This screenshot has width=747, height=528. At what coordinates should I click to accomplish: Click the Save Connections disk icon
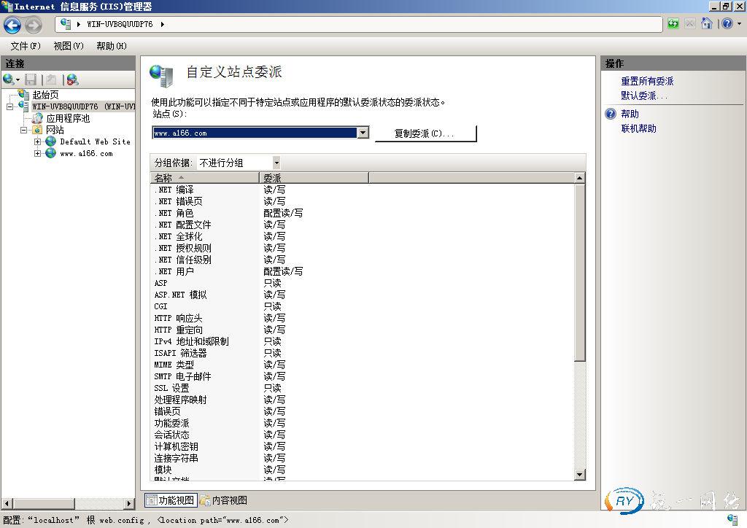pyautogui.click(x=29, y=79)
